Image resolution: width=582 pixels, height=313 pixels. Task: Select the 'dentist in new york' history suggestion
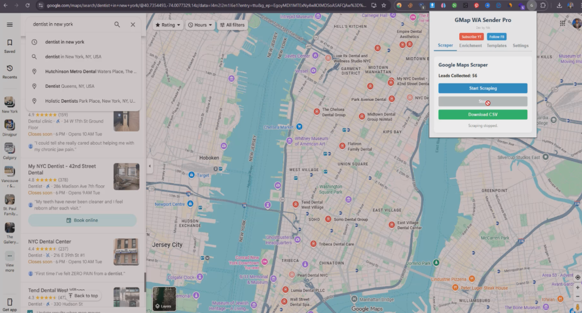(x=84, y=42)
